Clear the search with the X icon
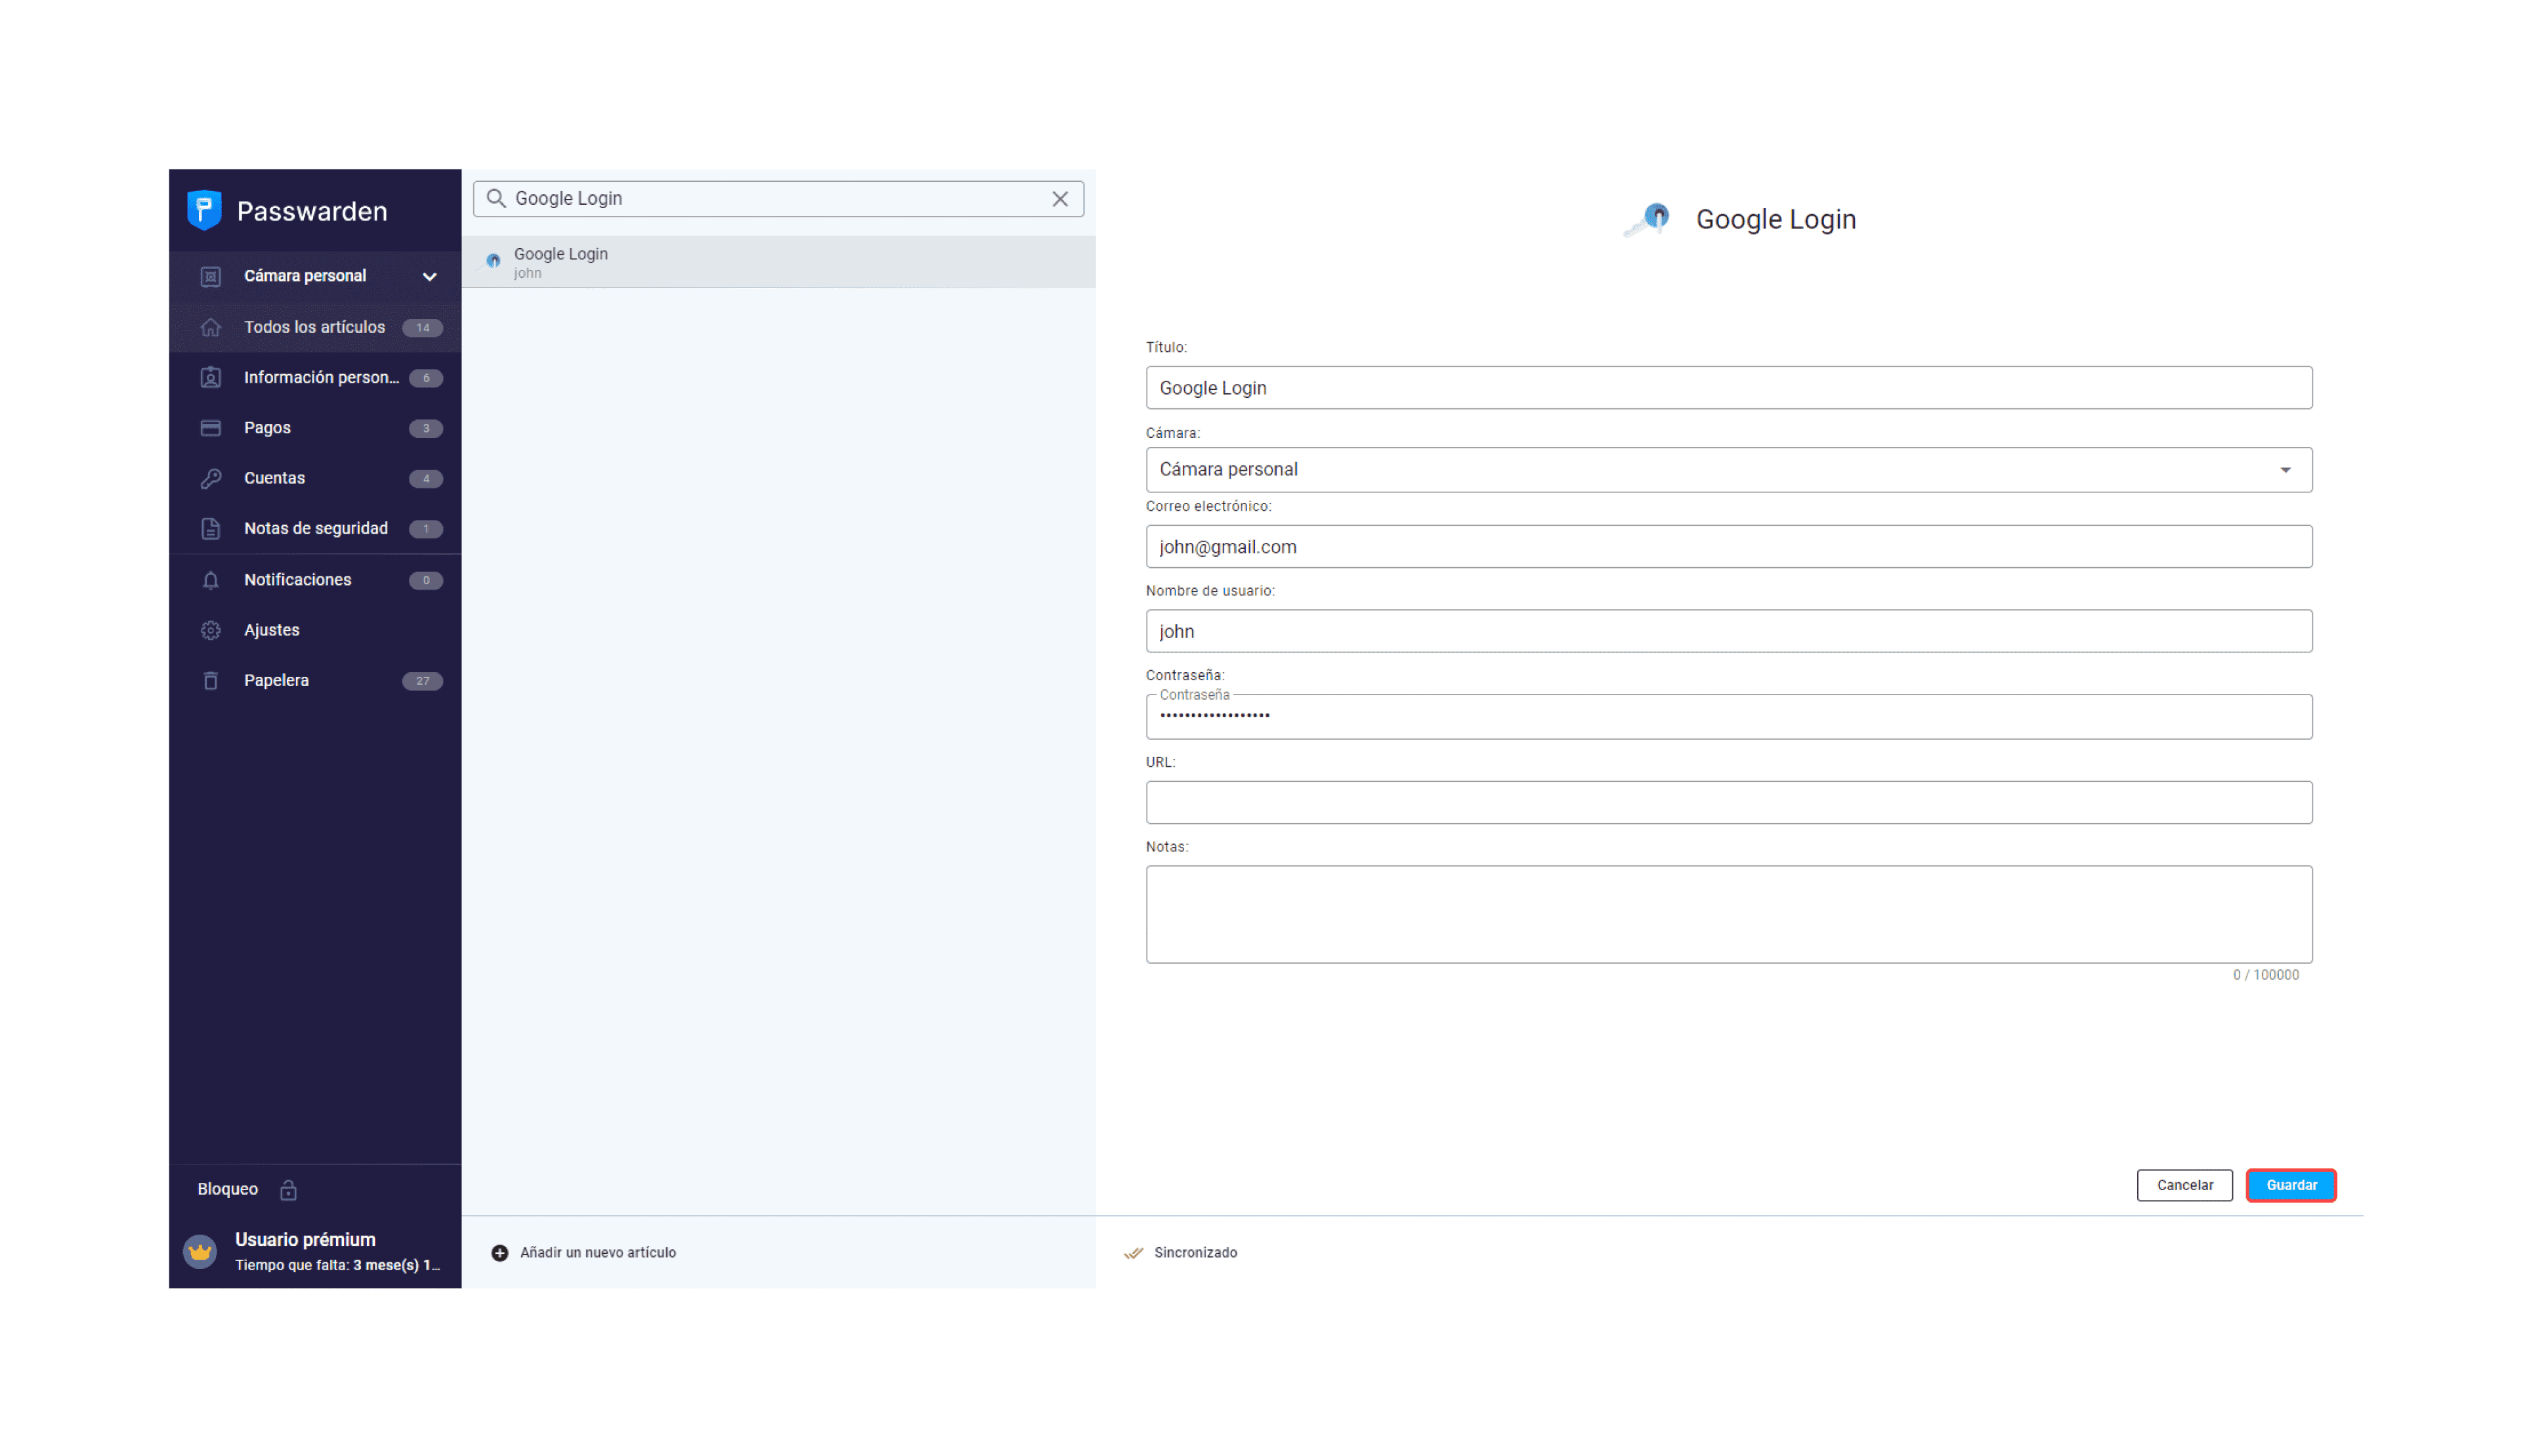This screenshot has height=1456, width=2531. 1059,199
